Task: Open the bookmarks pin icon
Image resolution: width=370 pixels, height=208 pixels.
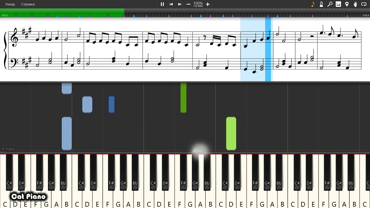Action: pyautogui.click(x=347, y=4)
